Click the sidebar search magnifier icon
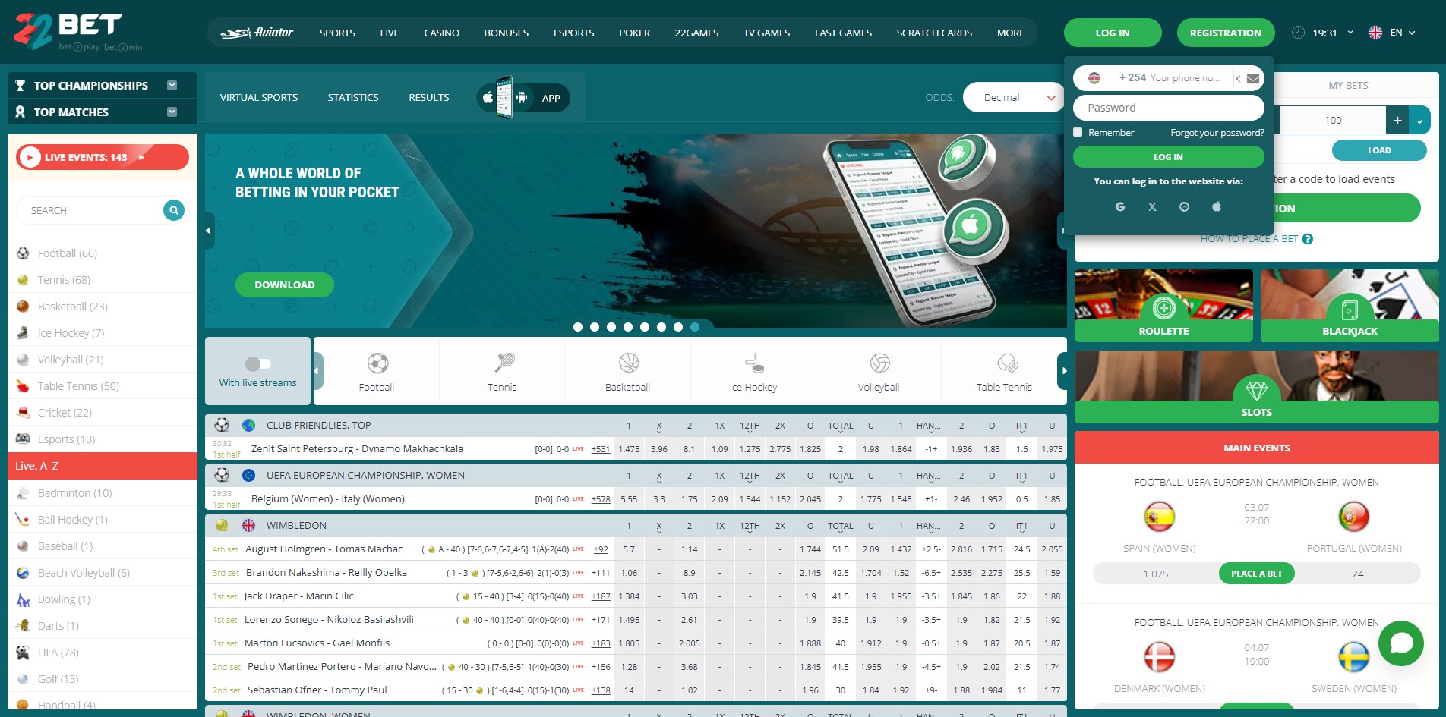This screenshot has width=1446, height=717. point(173,210)
